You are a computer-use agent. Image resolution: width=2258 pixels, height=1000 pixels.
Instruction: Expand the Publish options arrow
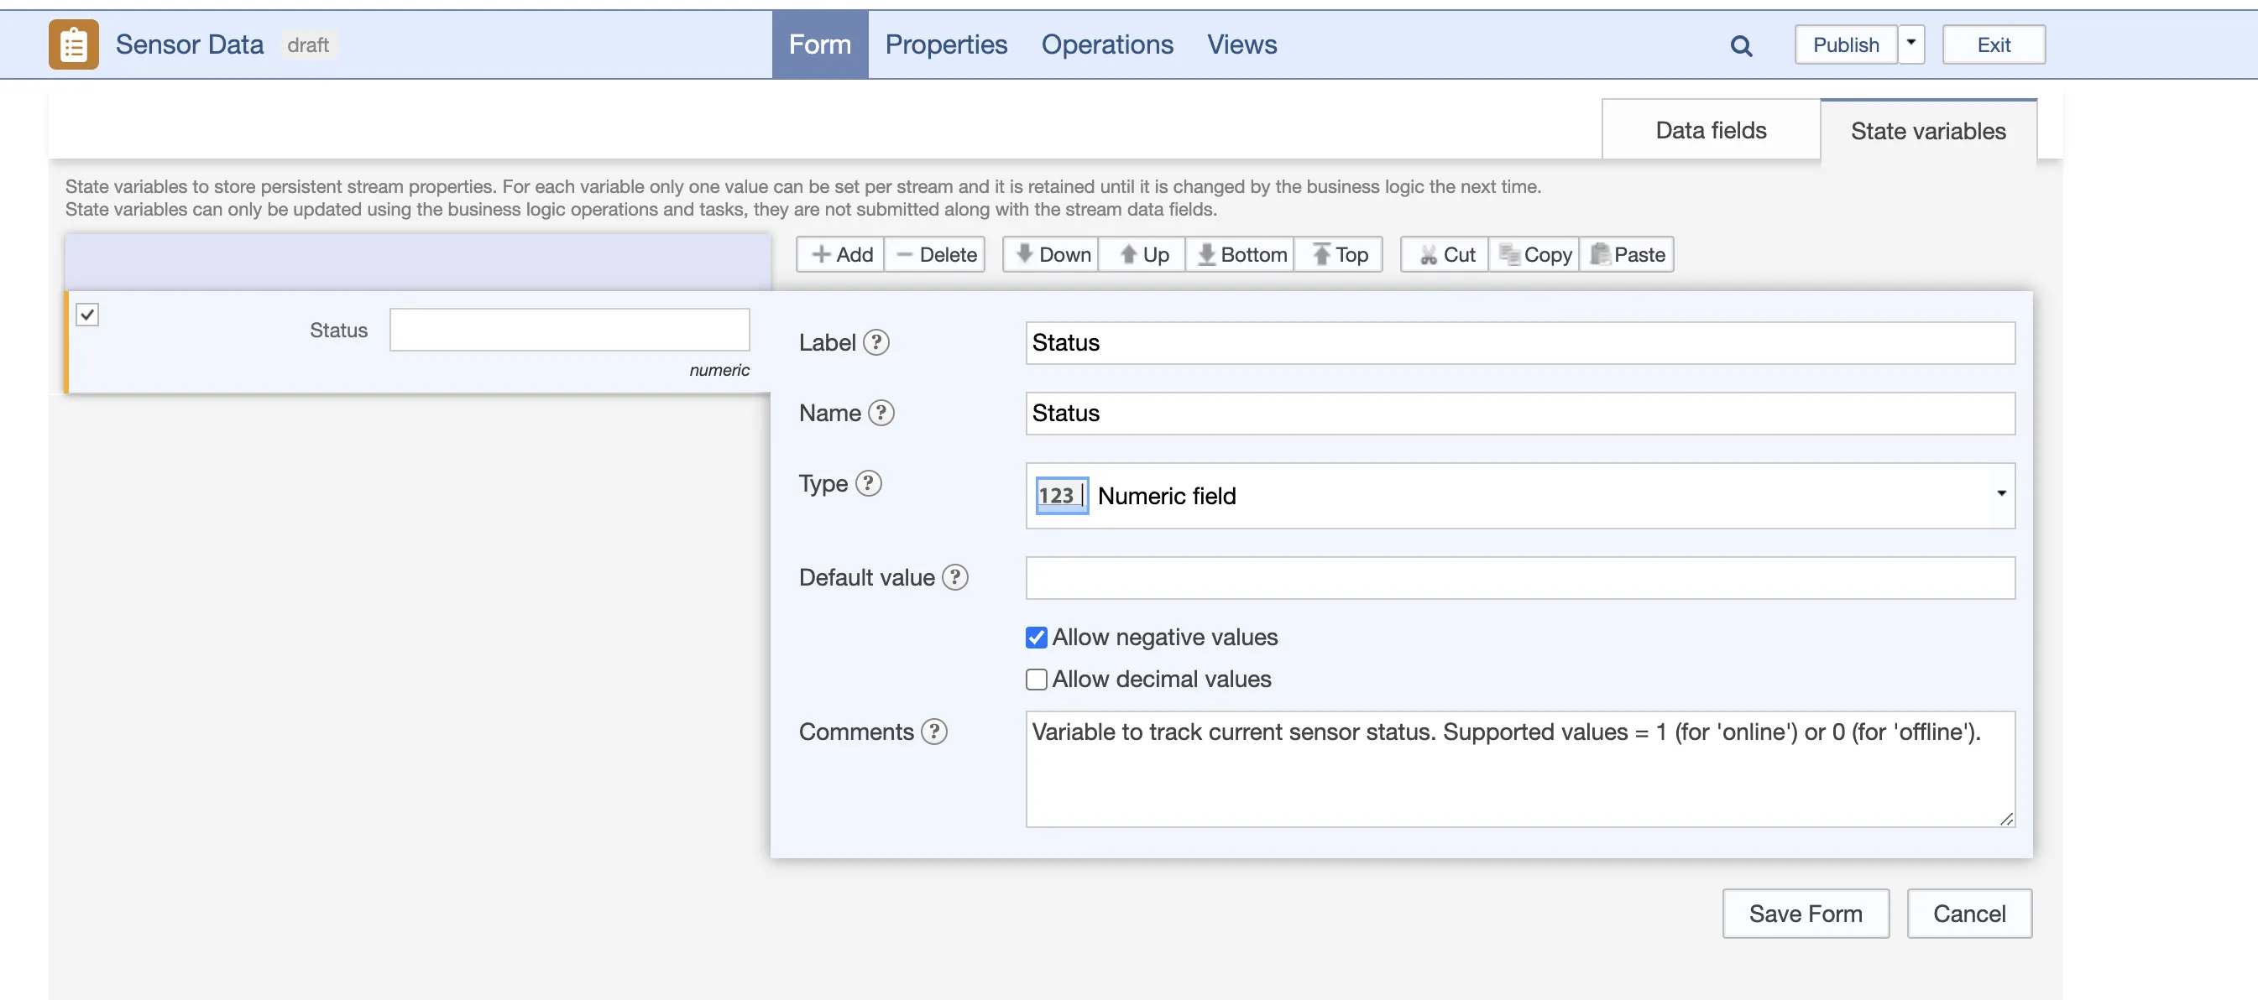pyautogui.click(x=1910, y=44)
